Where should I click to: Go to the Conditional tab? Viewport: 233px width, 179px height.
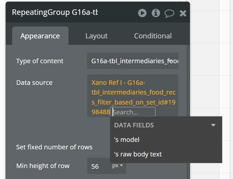153,36
